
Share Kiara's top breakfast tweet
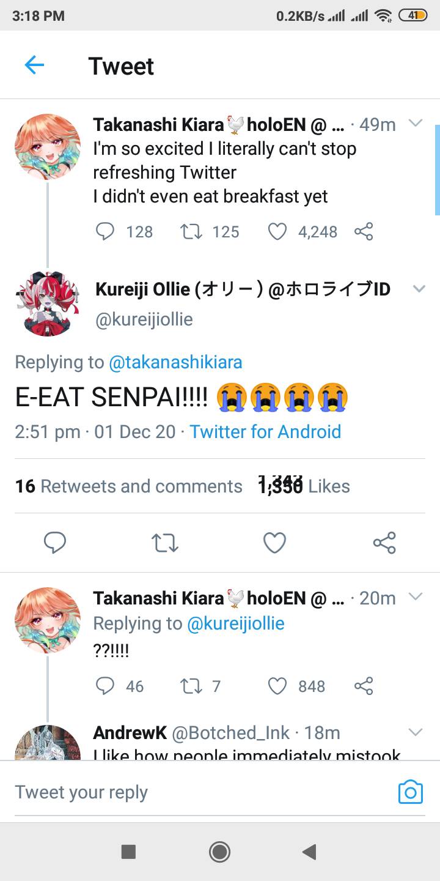(364, 232)
